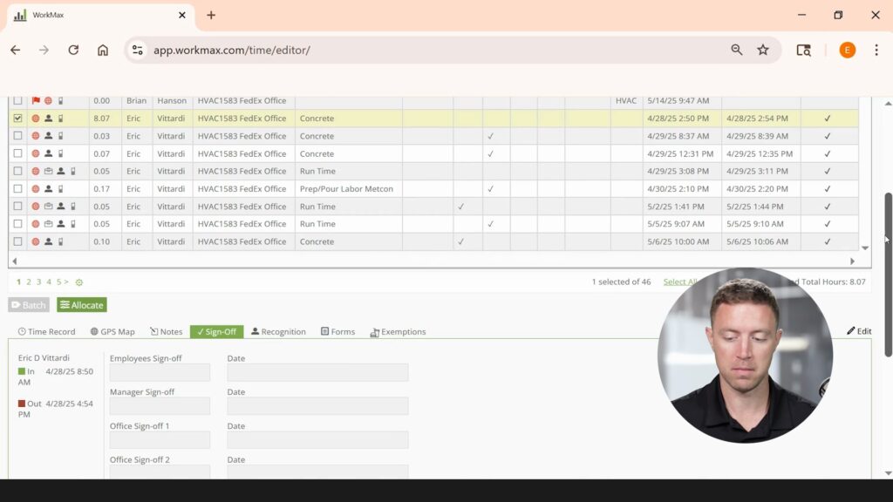Click the Employees Sign-off input field
The height and width of the screenshot is (502, 893).
(x=160, y=373)
